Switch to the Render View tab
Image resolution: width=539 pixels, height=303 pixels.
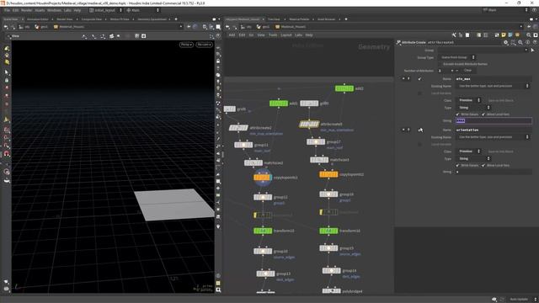point(65,19)
